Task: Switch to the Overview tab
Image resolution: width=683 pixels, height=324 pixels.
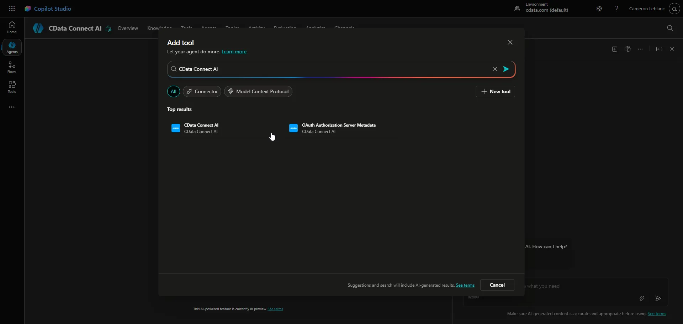Action: (128, 28)
